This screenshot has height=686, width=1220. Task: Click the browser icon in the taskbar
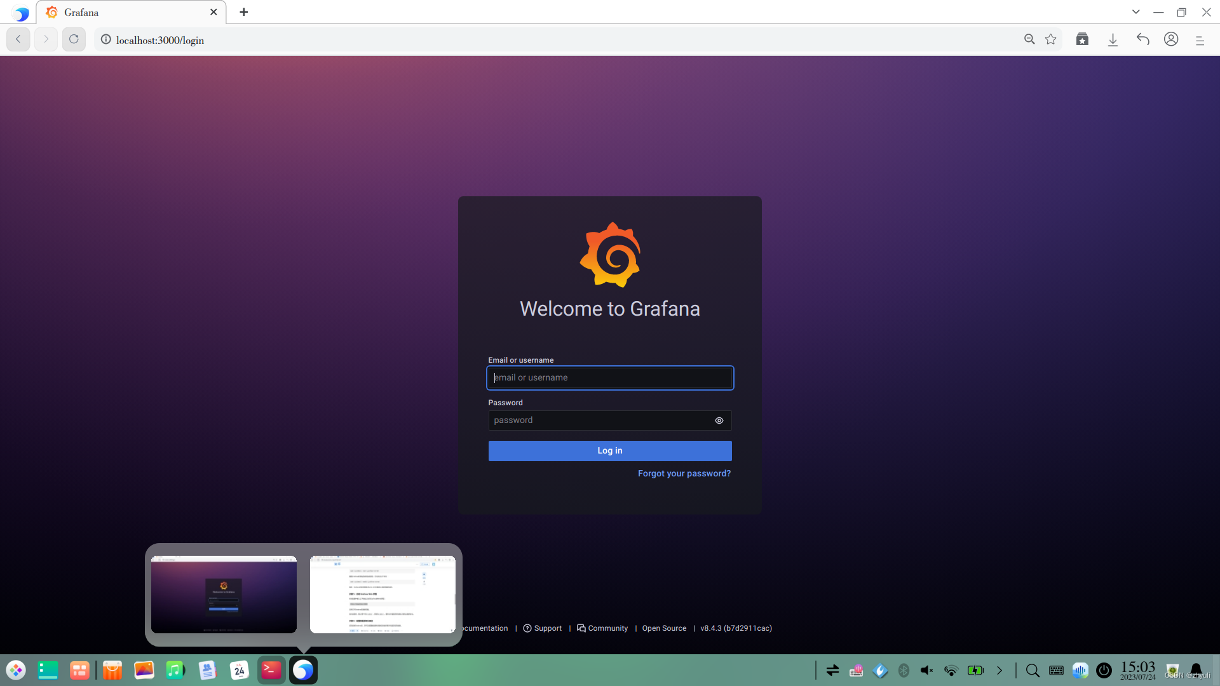tap(303, 670)
